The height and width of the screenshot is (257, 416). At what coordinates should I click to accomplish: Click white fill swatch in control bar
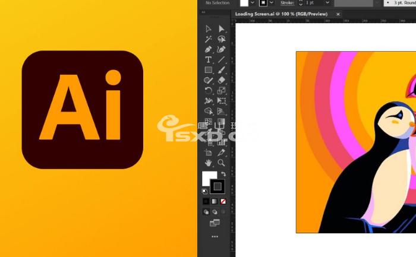coord(244,2)
